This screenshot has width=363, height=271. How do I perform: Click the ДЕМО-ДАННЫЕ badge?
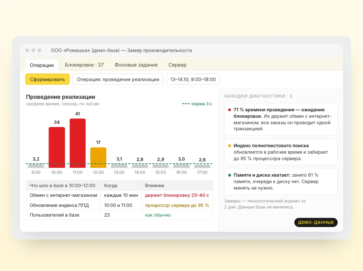tap(316, 222)
